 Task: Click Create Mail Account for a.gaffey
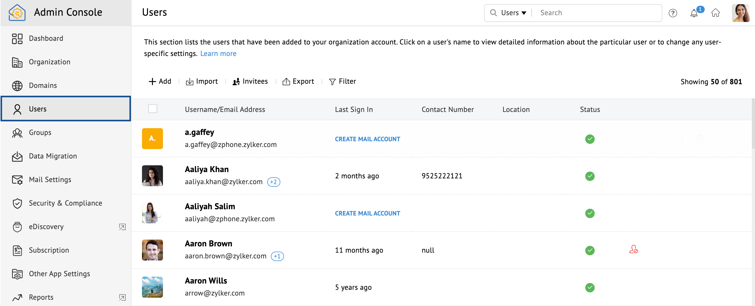tap(367, 139)
